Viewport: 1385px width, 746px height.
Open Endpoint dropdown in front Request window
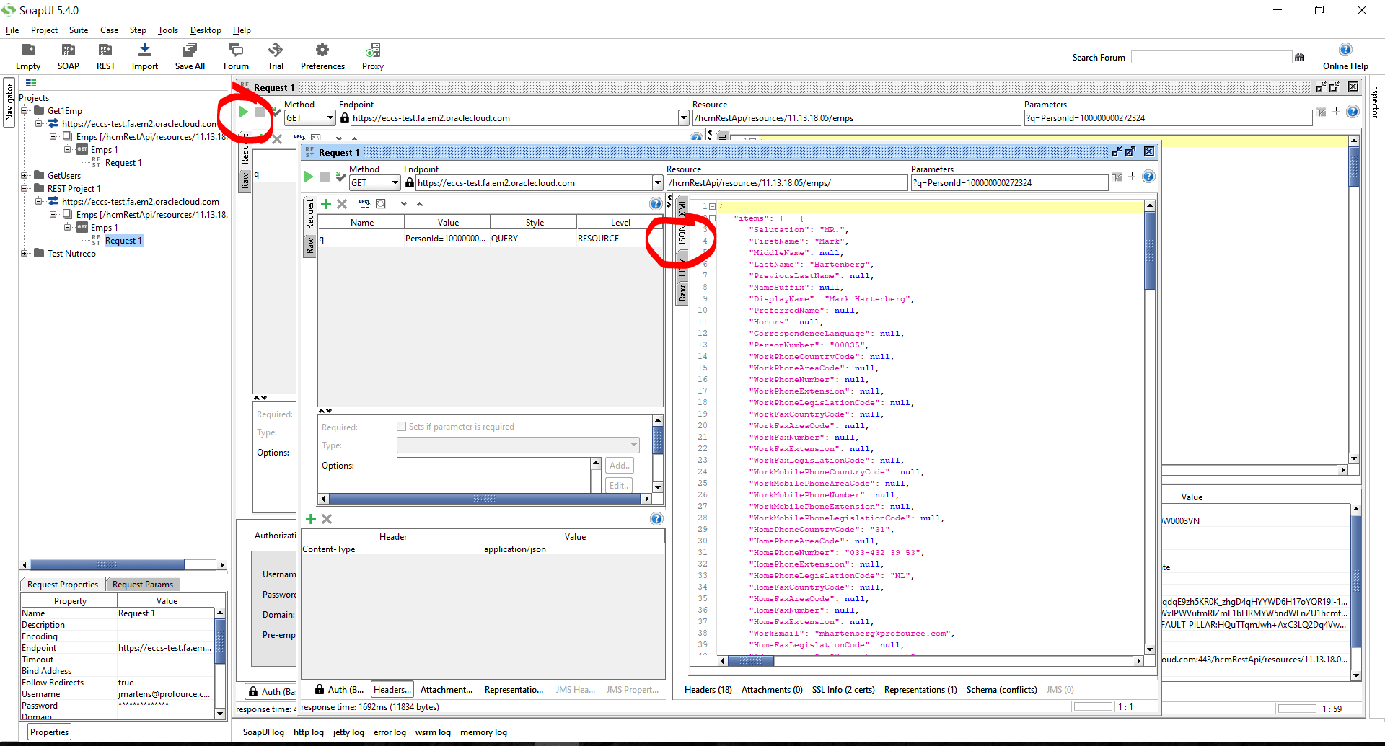click(x=658, y=183)
